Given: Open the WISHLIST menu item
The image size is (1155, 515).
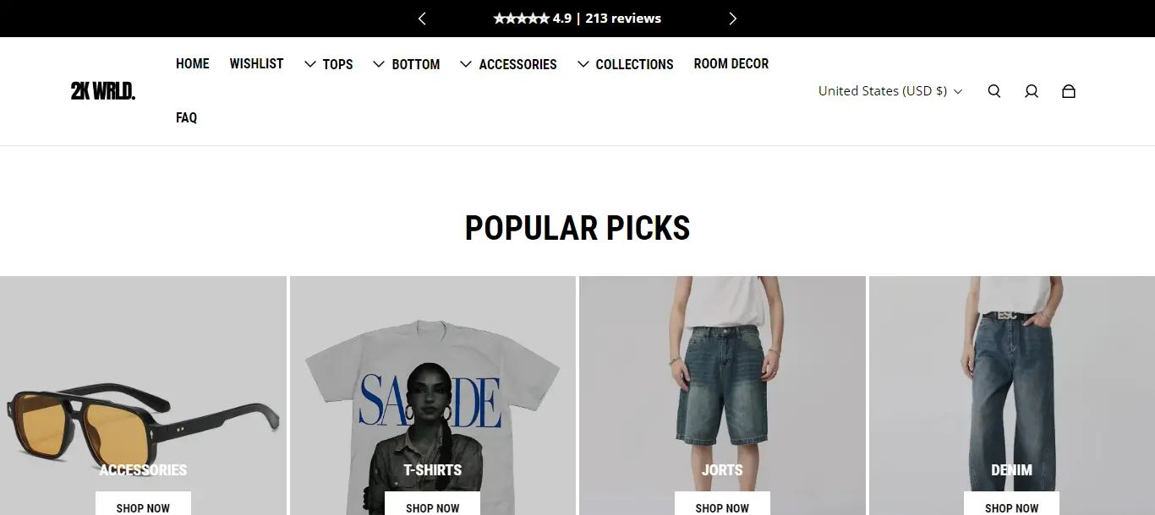Looking at the screenshot, I should pyautogui.click(x=256, y=64).
